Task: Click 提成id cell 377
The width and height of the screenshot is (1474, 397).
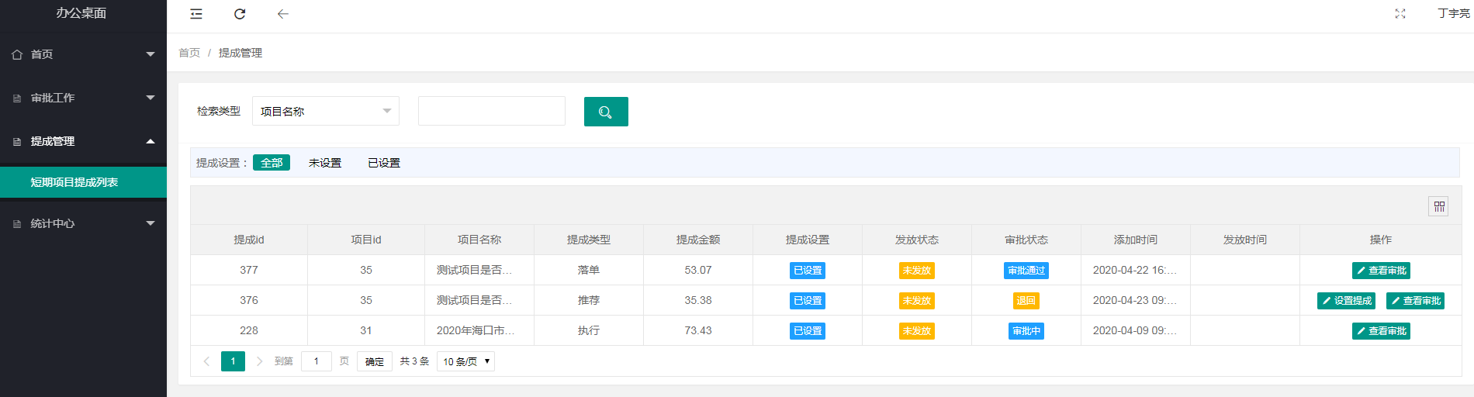Action: (249, 270)
